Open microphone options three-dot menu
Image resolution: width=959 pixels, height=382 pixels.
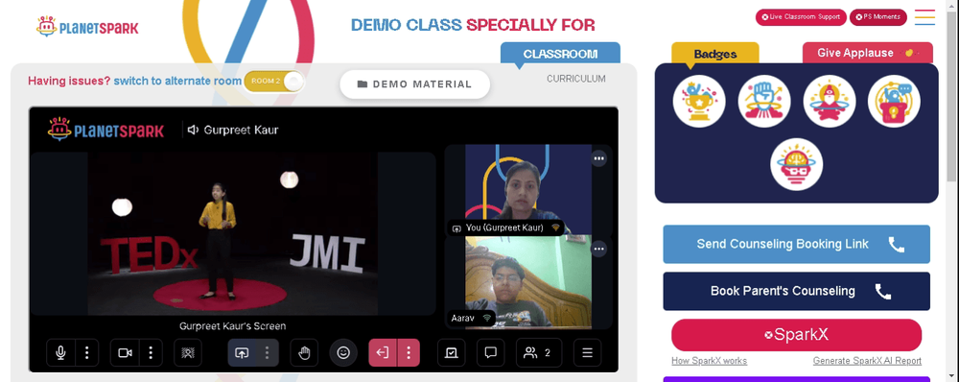pos(87,352)
